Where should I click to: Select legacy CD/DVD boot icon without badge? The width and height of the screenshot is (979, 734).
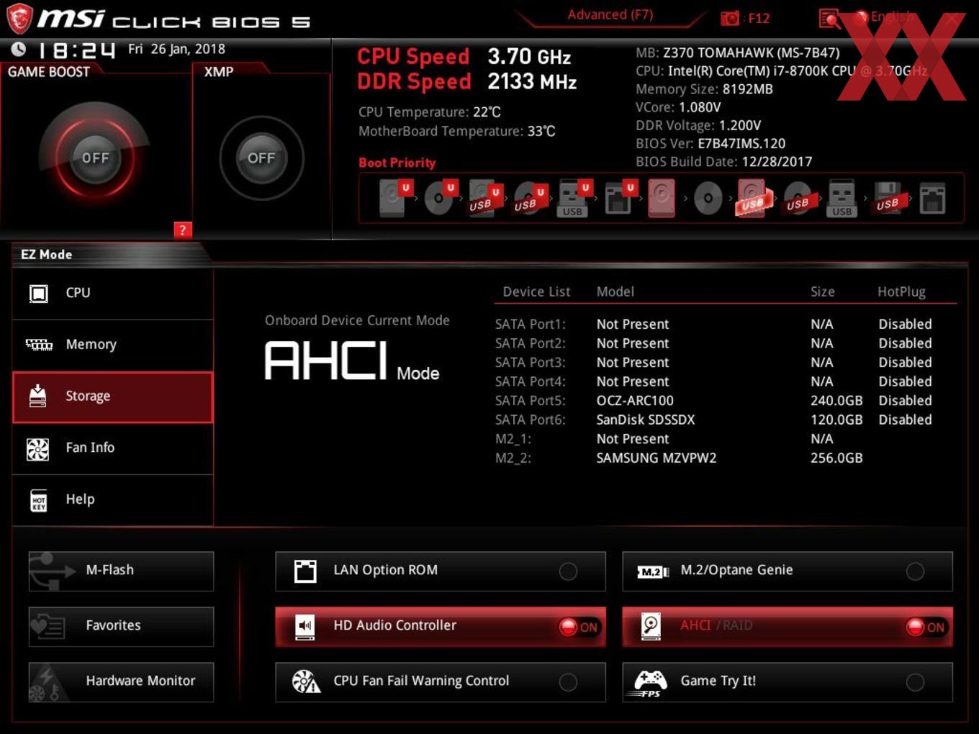(708, 199)
